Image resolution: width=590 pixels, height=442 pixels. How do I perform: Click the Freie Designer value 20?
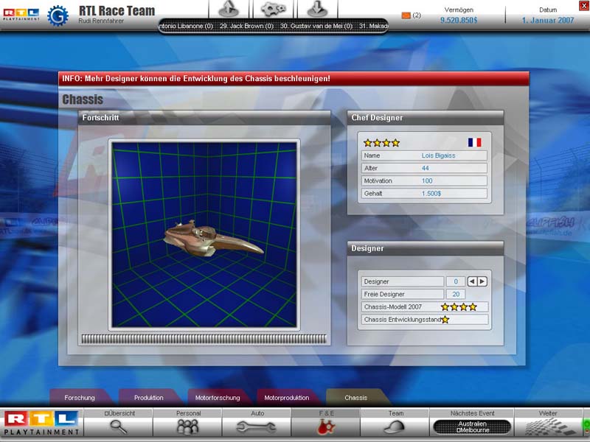coord(456,294)
